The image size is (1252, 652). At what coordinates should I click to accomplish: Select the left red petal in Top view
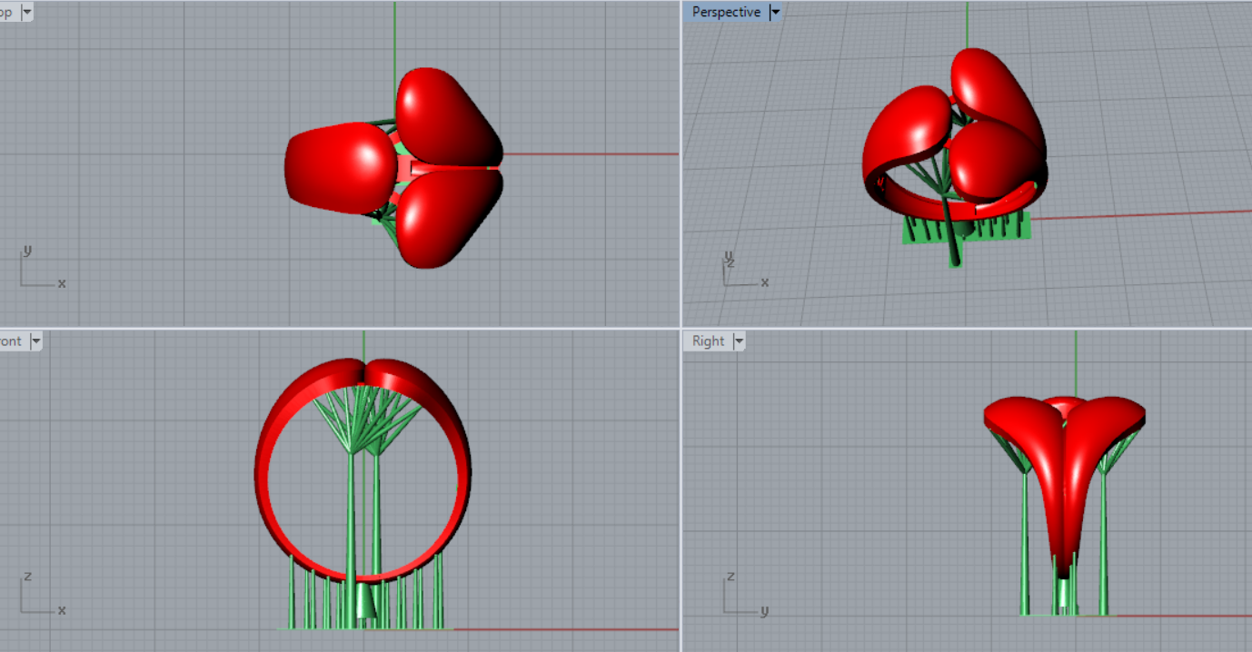click(338, 168)
